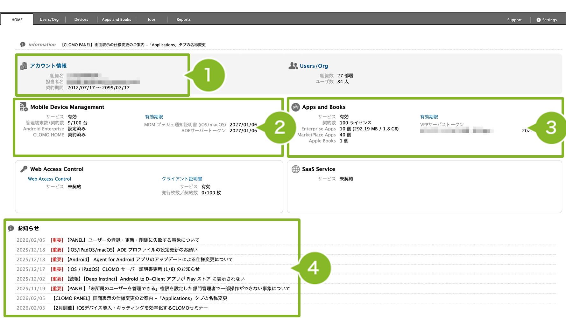Open the アカウント情報 heading link
Viewport: 566px width, 318px height.
(48, 66)
